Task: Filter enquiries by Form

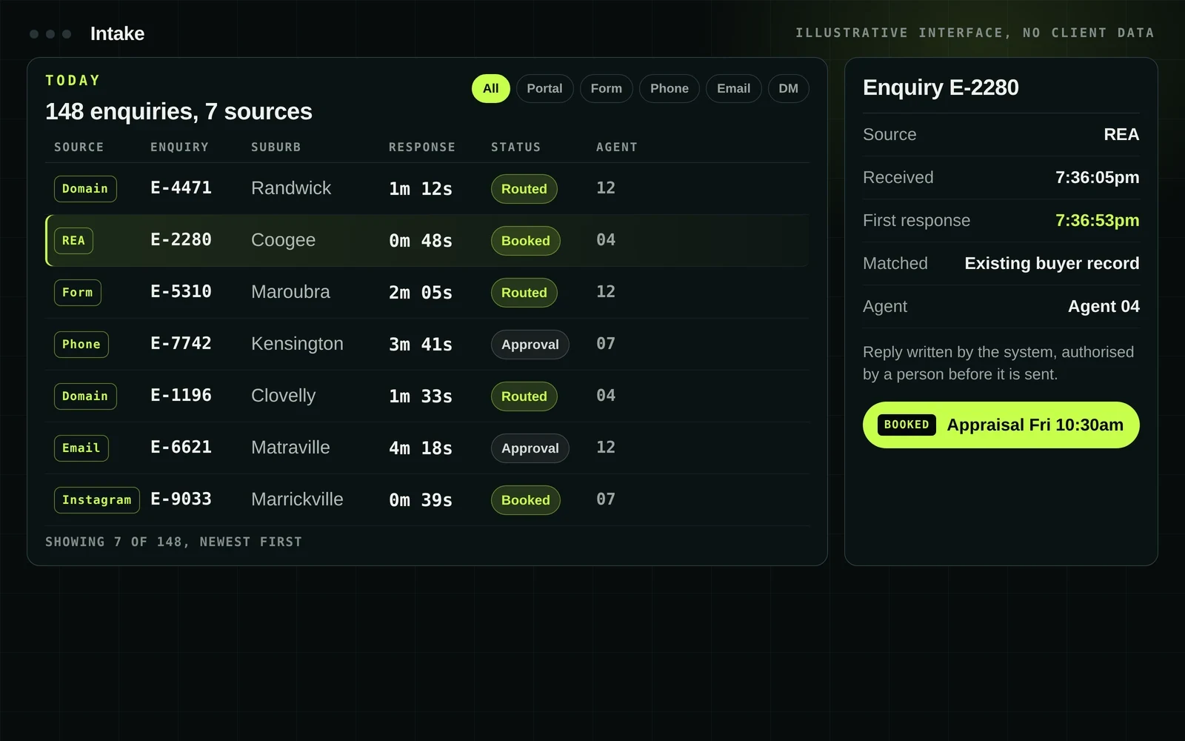Action: pos(606,88)
